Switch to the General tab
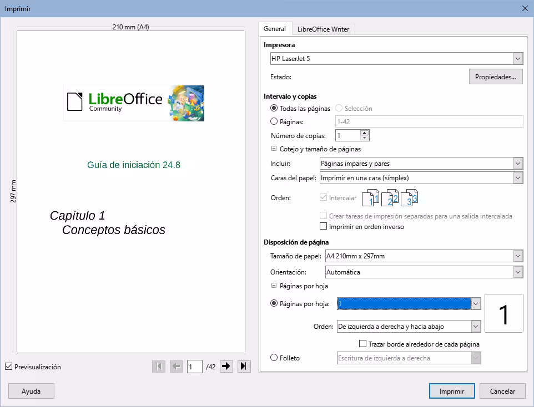 (x=275, y=29)
